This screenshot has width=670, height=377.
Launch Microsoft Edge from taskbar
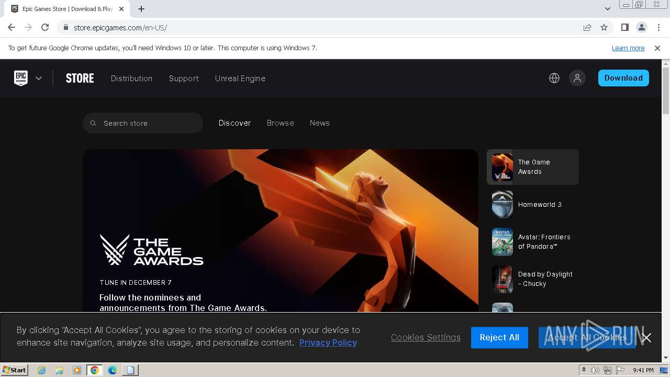click(113, 370)
